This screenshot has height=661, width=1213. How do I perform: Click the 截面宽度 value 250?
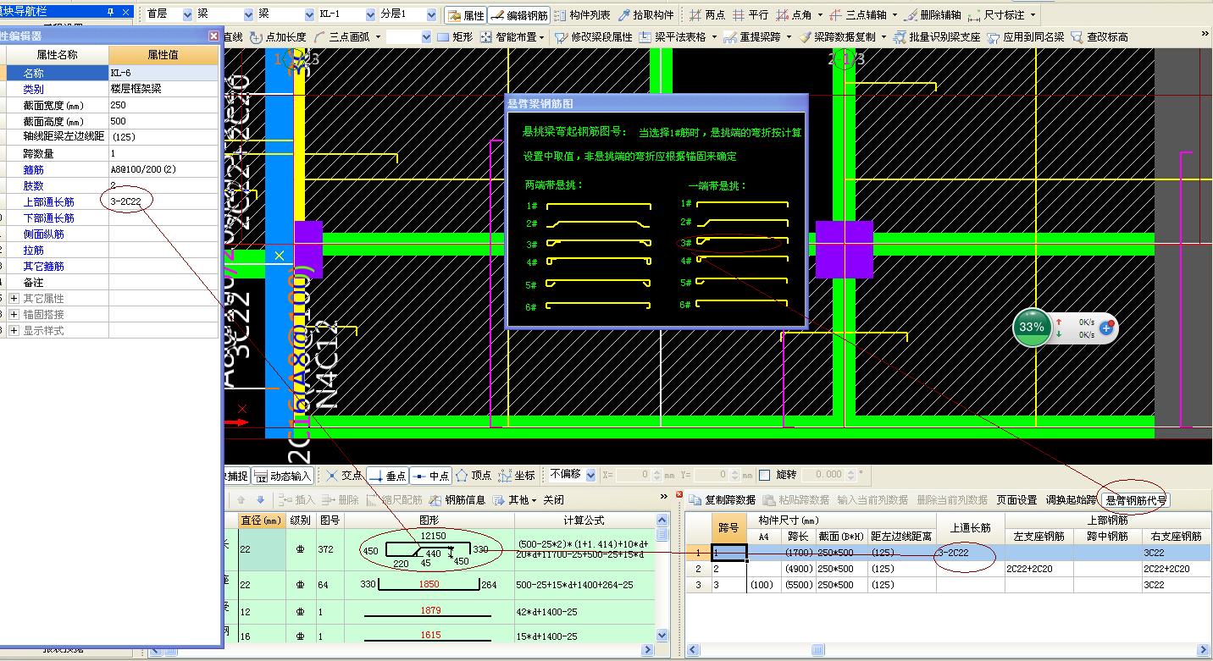click(x=164, y=105)
